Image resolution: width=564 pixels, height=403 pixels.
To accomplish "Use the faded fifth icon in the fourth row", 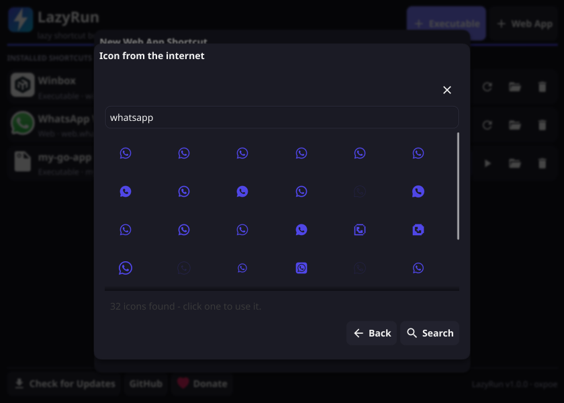I will pos(360,268).
